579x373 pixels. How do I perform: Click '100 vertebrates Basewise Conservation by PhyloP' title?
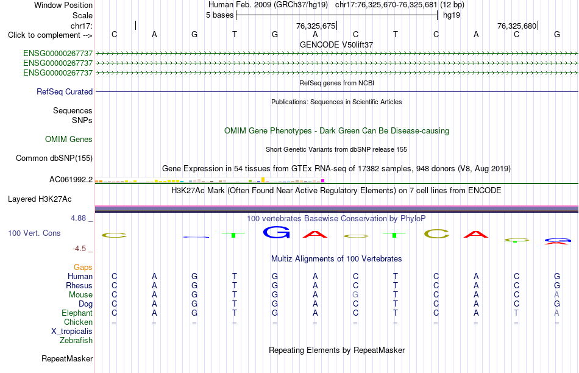coord(336,219)
